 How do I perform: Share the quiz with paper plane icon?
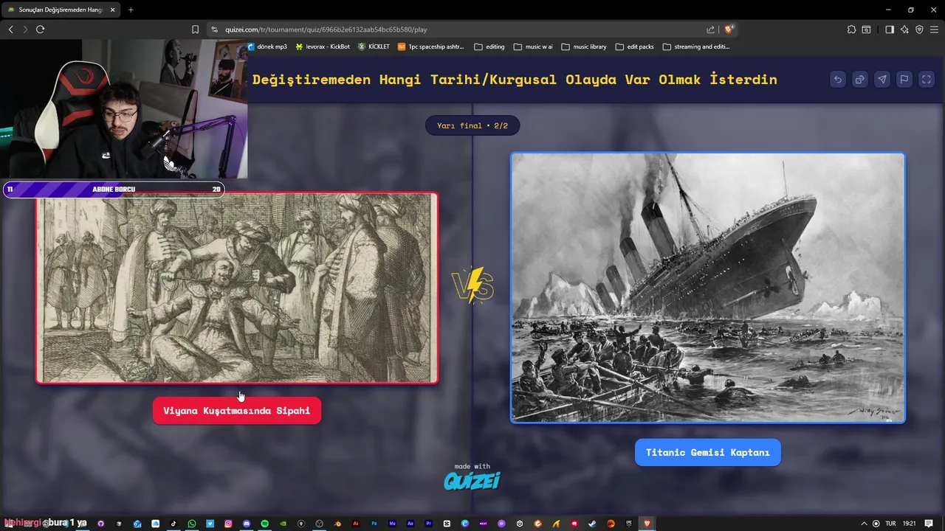point(882,80)
